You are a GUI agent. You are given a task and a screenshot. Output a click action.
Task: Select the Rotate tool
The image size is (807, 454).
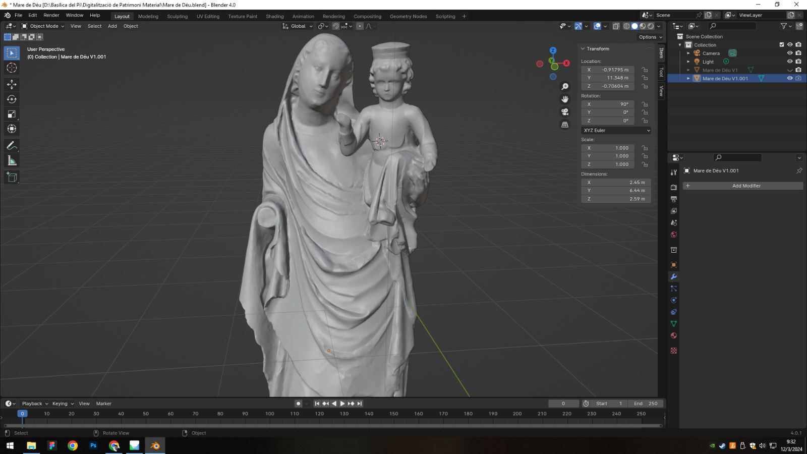pyautogui.click(x=12, y=99)
